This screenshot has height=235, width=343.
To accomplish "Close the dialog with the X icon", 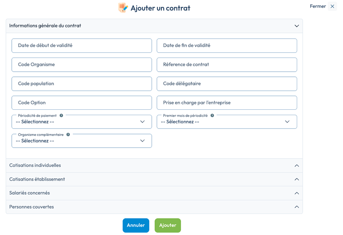I will 332,6.
